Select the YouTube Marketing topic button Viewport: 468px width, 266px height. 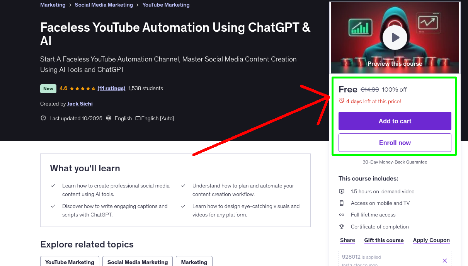click(x=70, y=262)
